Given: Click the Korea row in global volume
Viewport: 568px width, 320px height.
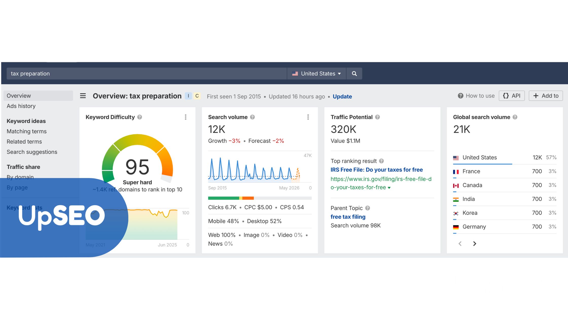Looking at the screenshot, I should coord(505,213).
